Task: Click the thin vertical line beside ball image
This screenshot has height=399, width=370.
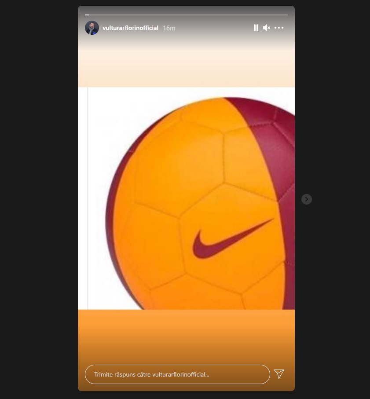Action: tap(88, 198)
